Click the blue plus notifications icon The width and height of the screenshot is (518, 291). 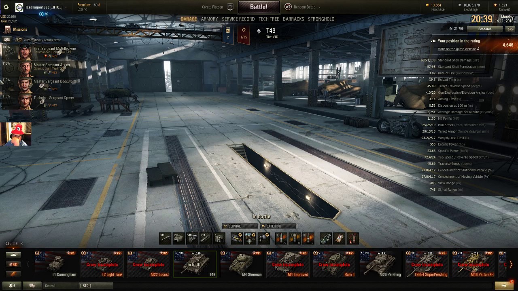(41, 14)
